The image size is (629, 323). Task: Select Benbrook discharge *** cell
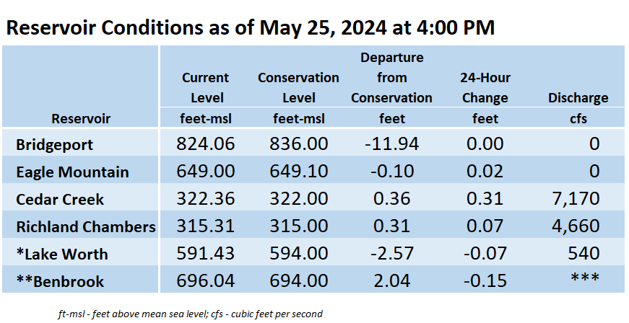585,278
